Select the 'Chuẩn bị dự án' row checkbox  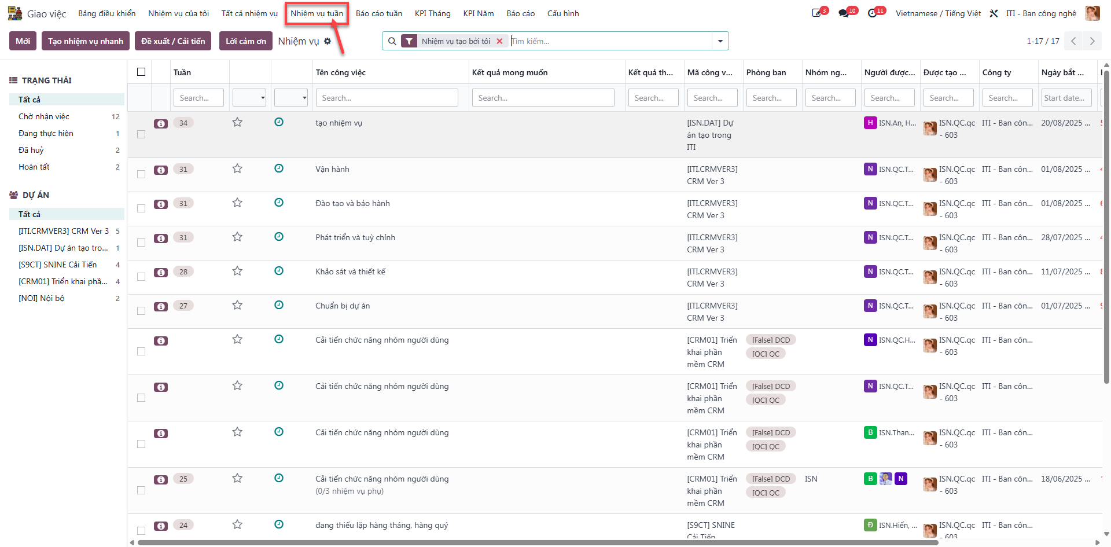[x=141, y=311]
